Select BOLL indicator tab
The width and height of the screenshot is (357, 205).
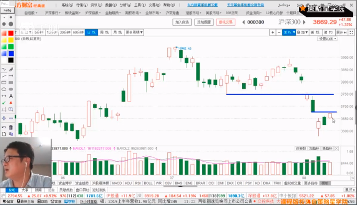pyautogui.click(x=148, y=183)
